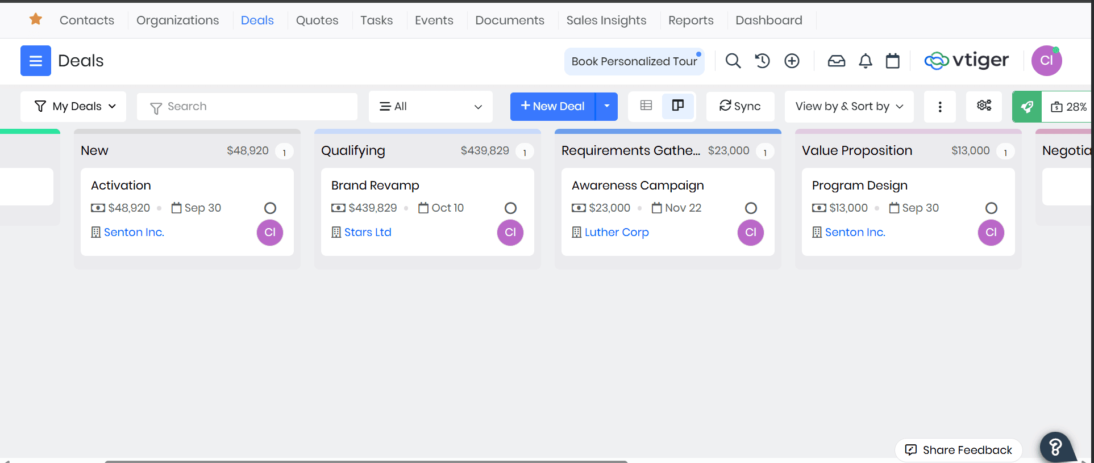Open the global search magnifier icon
Screen dimensions: 1094x463
(x=733, y=61)
